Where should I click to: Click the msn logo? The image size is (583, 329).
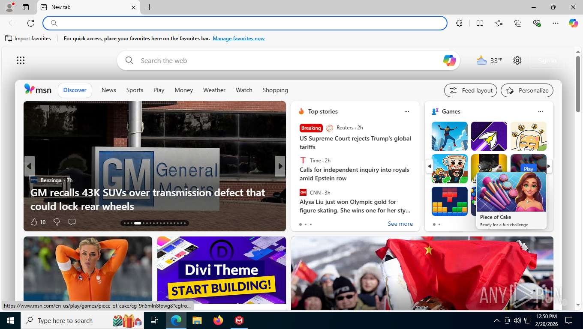click(x=38, y=90)
